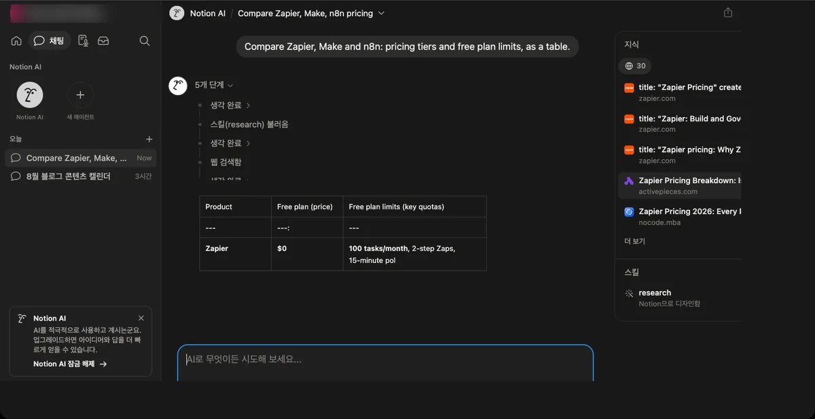Image resolution: width=815 pixels, height=419 pixels.
Task: Click the sidebar search magnifier icon
Action: 145,41
